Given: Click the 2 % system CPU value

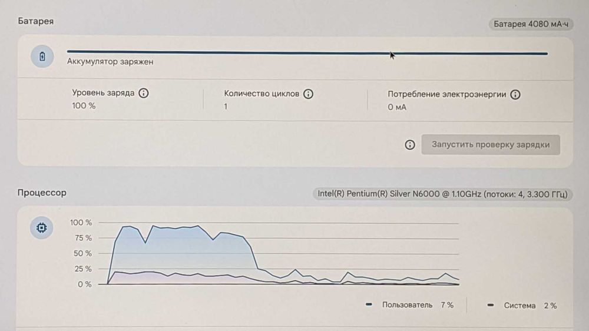Looking at the screenshot, I should [x=550, y=306].
